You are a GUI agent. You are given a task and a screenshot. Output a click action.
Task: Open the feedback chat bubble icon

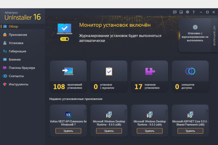175,12
